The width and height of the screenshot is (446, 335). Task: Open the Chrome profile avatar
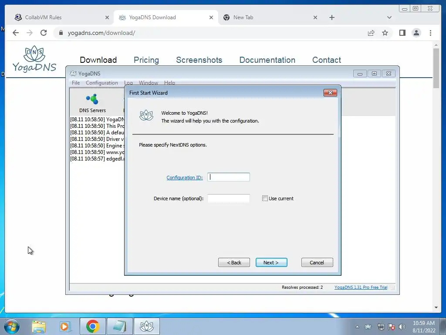(x=416, y=33)
